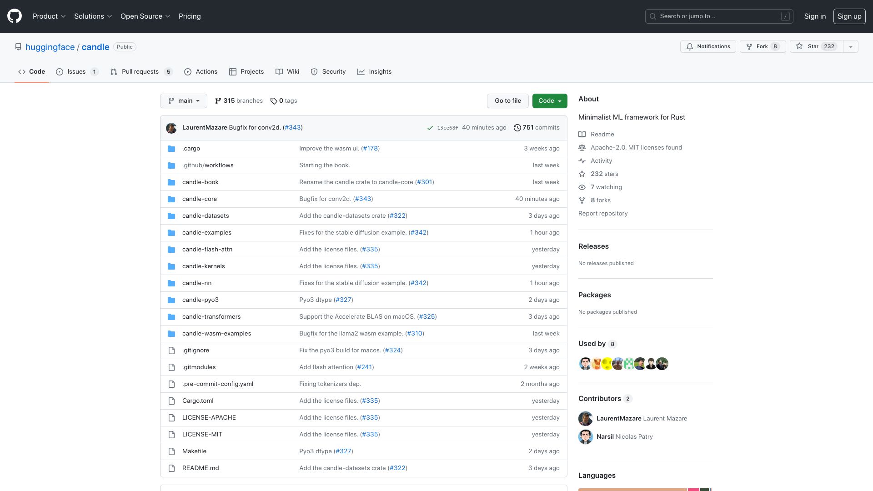This screenshot has width=873, height=491.
Task: Click the Cargo.toml file icon
Action: [x=171, y=401]
